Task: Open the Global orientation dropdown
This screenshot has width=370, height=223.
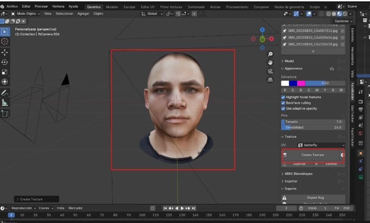Action: [x=152, y=13]
